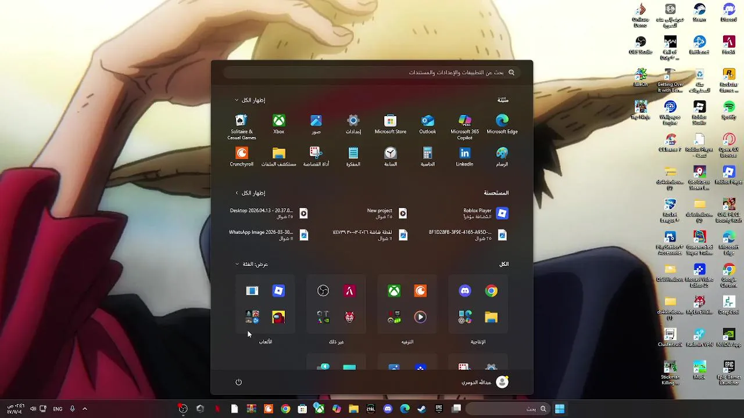This screenshot has height=418, width=744.
Task: Expand pinned apps with إظهار الكل
Action: pyautogui.click(x=250, y=100)
